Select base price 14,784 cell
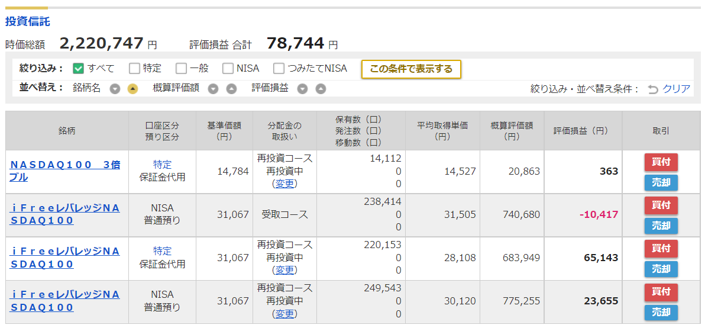The height and width of the screenshot is (331, 705). [x=233, y=172]
